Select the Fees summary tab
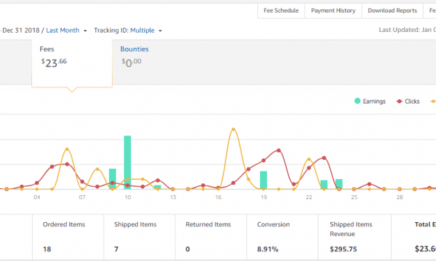 click(x=72, y=63)
